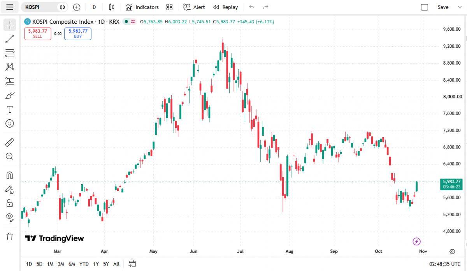
Task: Click the KOSPI symbol search field
Action: [44, 7]
